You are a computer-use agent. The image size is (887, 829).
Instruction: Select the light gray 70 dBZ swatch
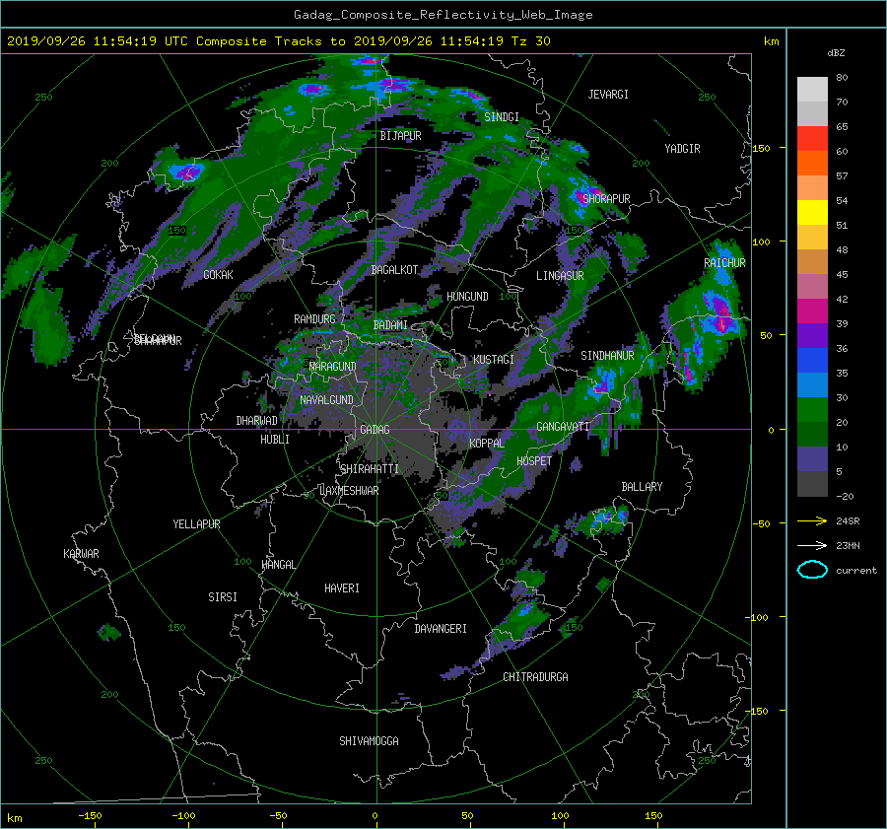pos(812,90)
